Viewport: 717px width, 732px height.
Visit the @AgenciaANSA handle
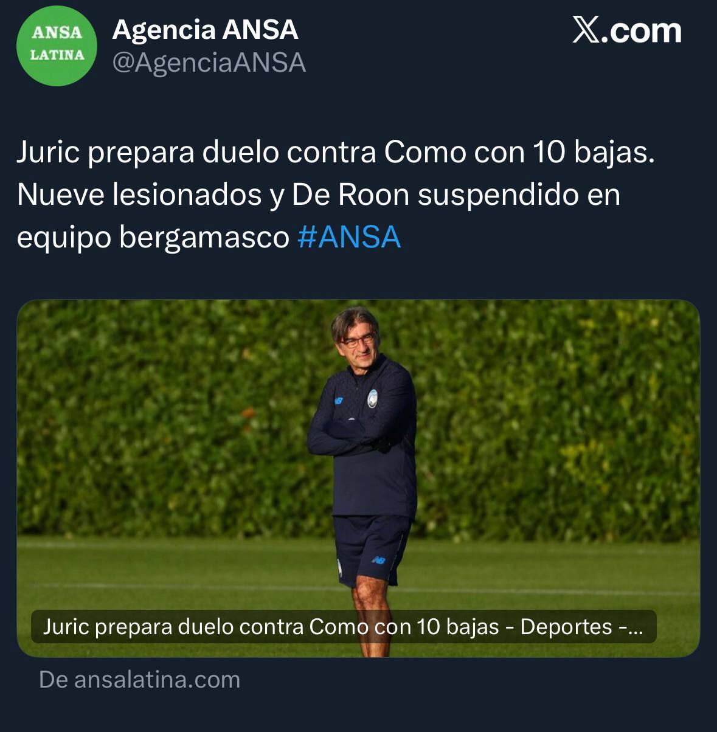click(209, 63)
